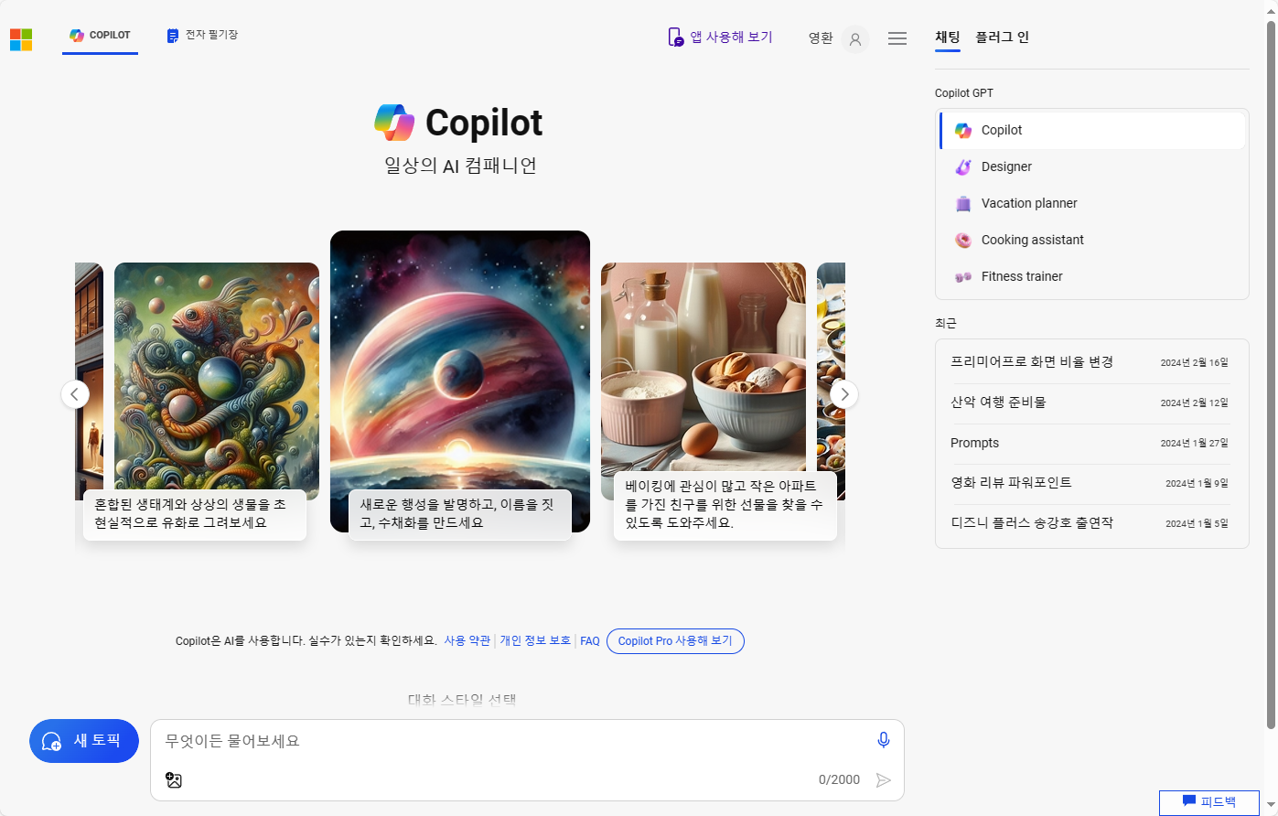Click the Copilot Pro 사용해 보기 button
The image size is (1278, 816).
[x=675, y=641]
